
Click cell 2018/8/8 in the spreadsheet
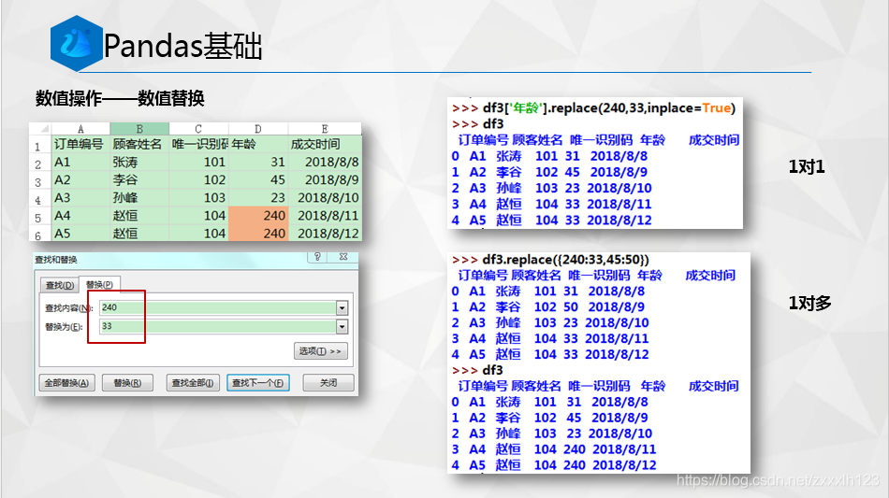325,162
